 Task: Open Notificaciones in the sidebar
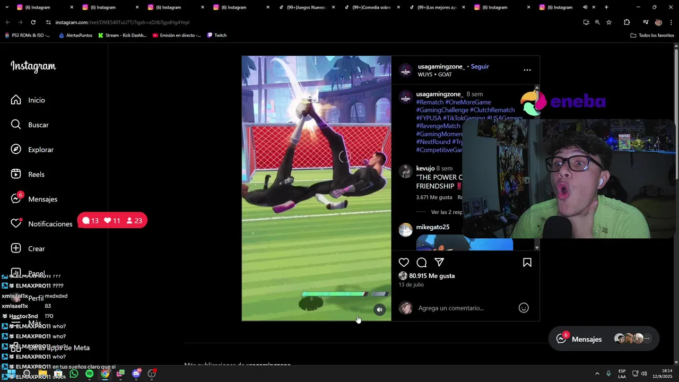pos(42,224)
